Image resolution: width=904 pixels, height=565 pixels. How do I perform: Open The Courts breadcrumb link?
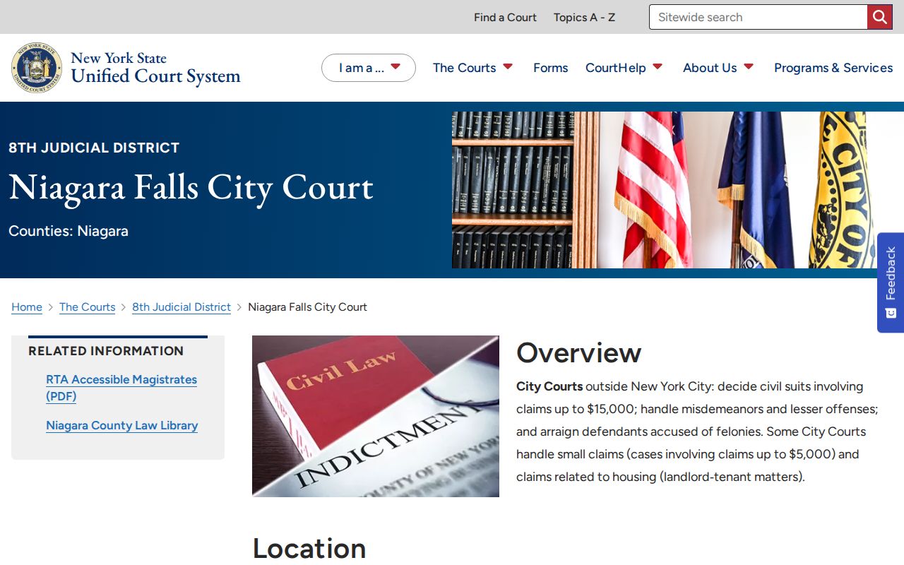[87, 307]
